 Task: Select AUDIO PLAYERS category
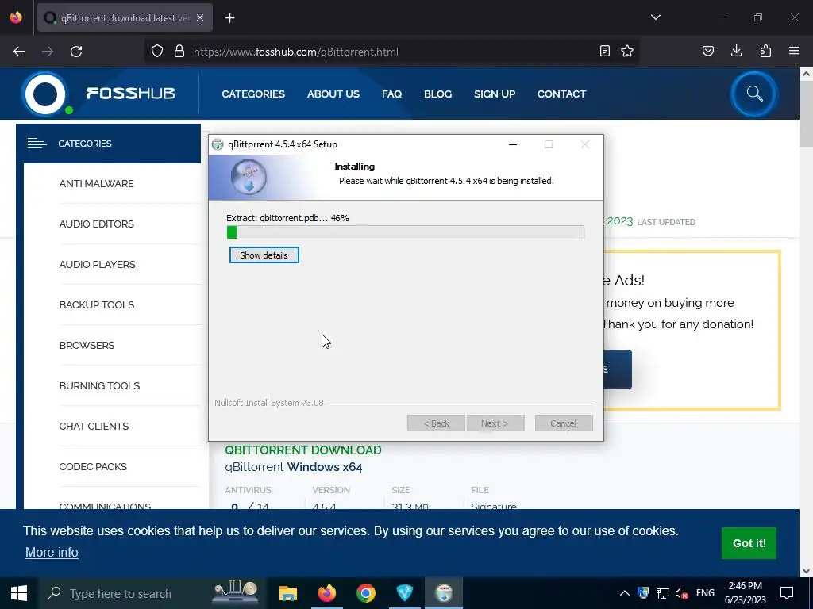tap(97, 265)
